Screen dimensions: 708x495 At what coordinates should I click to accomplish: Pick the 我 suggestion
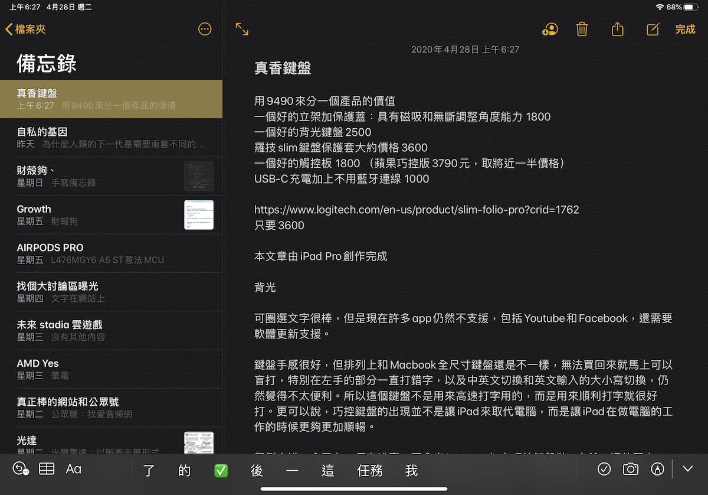coord(412,470)
